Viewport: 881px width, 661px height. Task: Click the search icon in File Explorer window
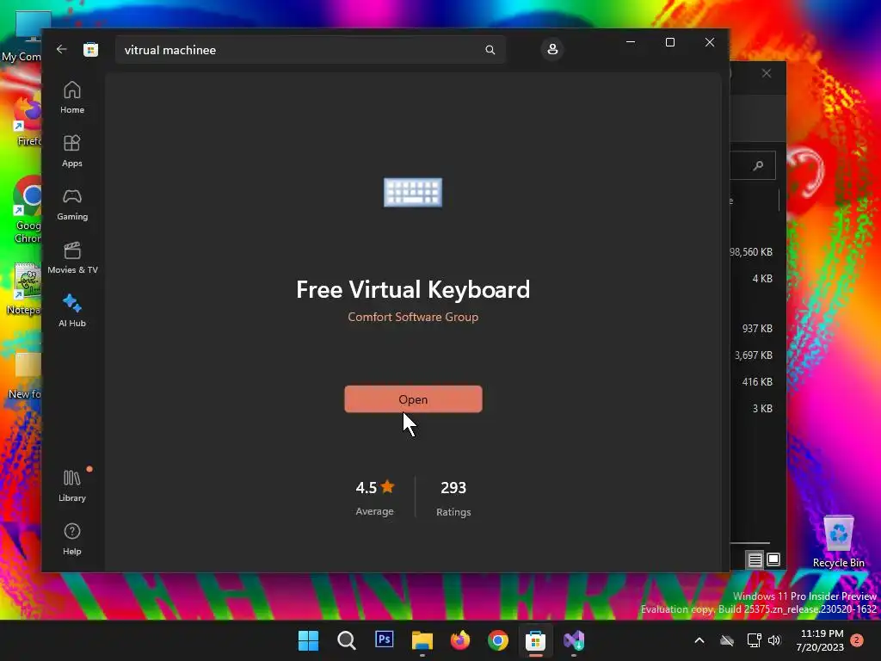(x=759, y=165)
